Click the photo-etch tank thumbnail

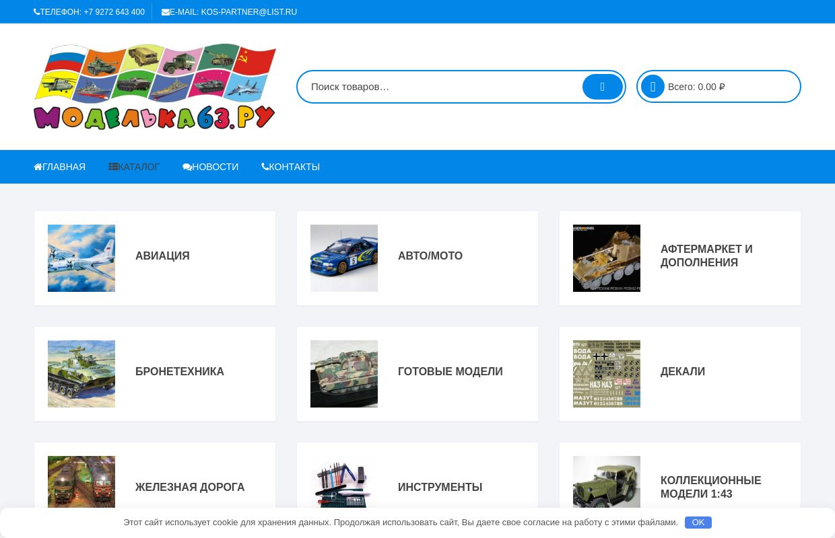(607, 258)
